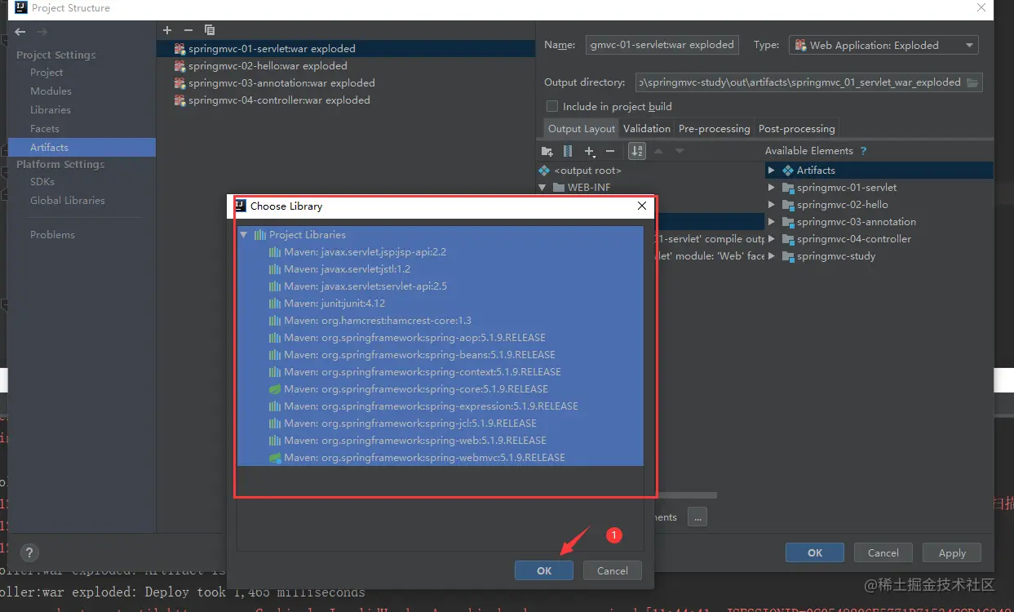This screenshot has height=612, width=1014.
Task: Switch to the Pre-processing tab
Action: (x=714, y=129)
